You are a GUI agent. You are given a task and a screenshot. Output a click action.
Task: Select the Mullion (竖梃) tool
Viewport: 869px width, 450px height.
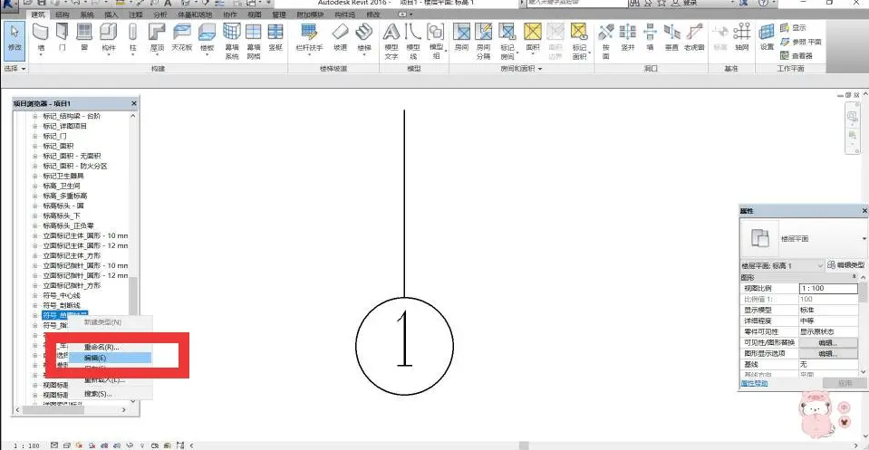click(x=275, y=38)
